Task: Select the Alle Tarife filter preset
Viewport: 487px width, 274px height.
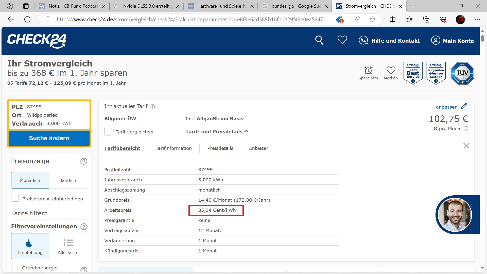Action: [x=68, y=246]
